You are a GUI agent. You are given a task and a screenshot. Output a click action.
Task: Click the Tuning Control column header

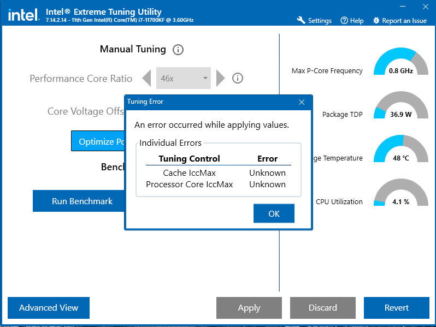point(189,159)
